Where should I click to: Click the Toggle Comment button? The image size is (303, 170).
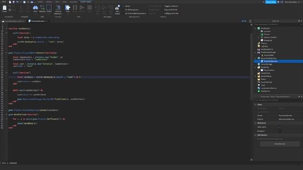171,6
